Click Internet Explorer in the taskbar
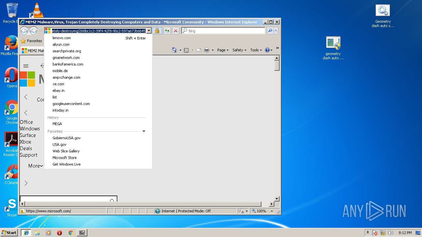This screenshot has height=237, width=422. tap(26, 233)
